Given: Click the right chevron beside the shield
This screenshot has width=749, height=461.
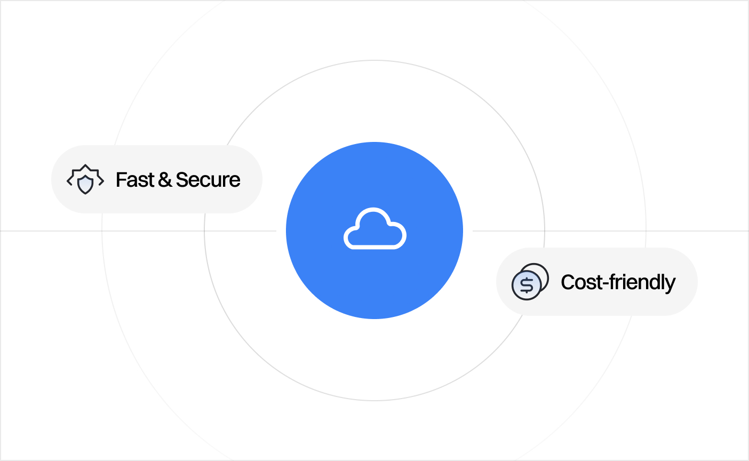Looking at the screenshot, I should tap(101, 181).
